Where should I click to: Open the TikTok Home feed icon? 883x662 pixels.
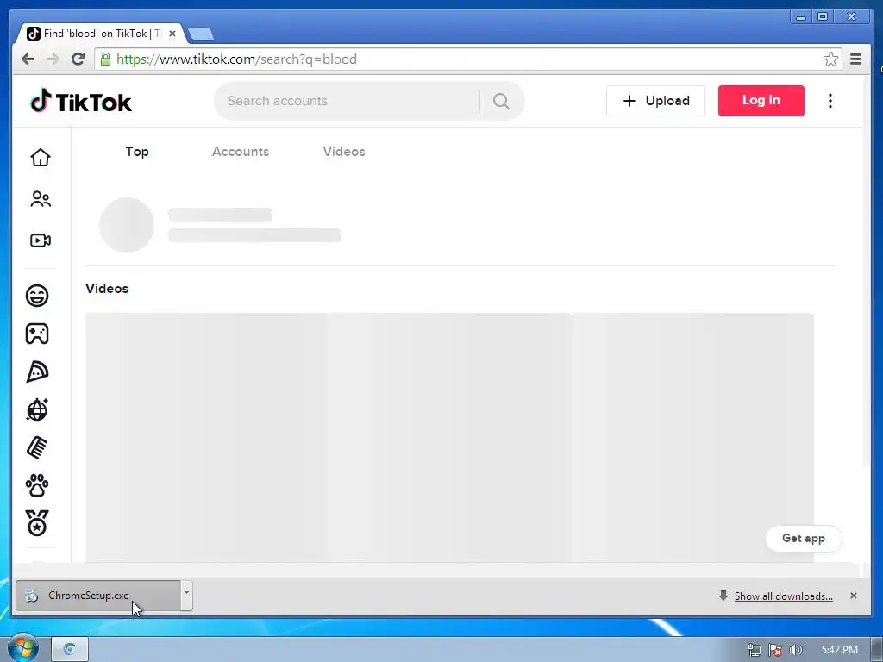pos(40,157)
